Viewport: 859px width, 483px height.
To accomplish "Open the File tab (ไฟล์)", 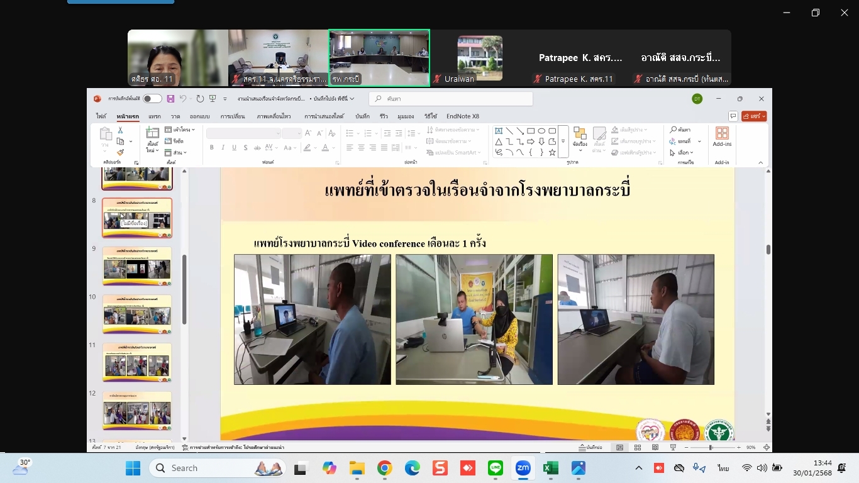I will (x=101, y=116).
